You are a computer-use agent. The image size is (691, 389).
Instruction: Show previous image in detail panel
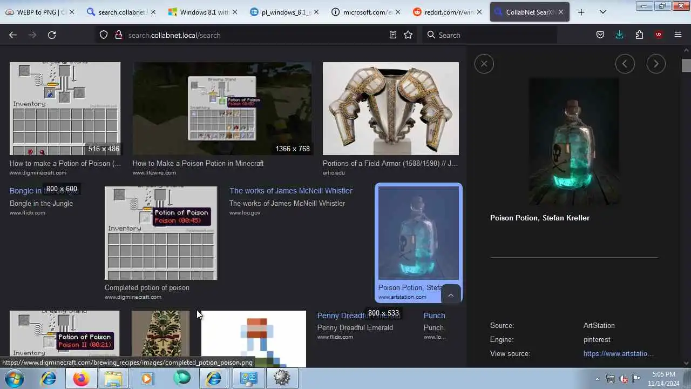point(625,64)
